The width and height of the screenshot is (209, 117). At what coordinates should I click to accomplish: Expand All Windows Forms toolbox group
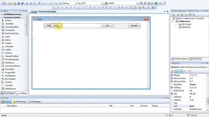[2, 14]
